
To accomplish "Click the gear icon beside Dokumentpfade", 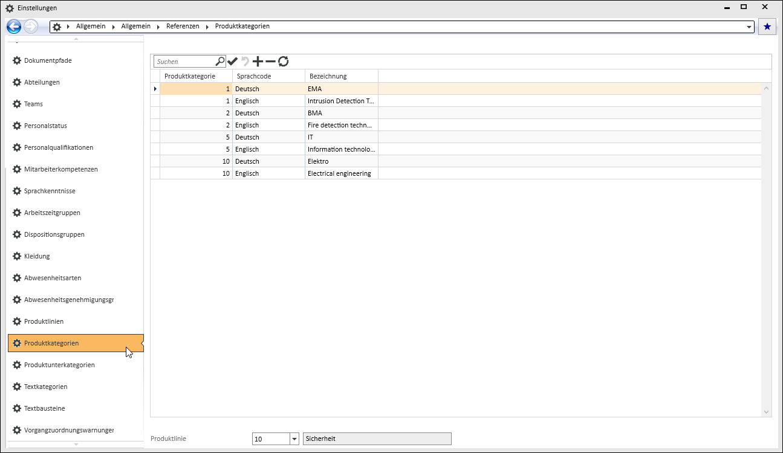I will [17, 60].
